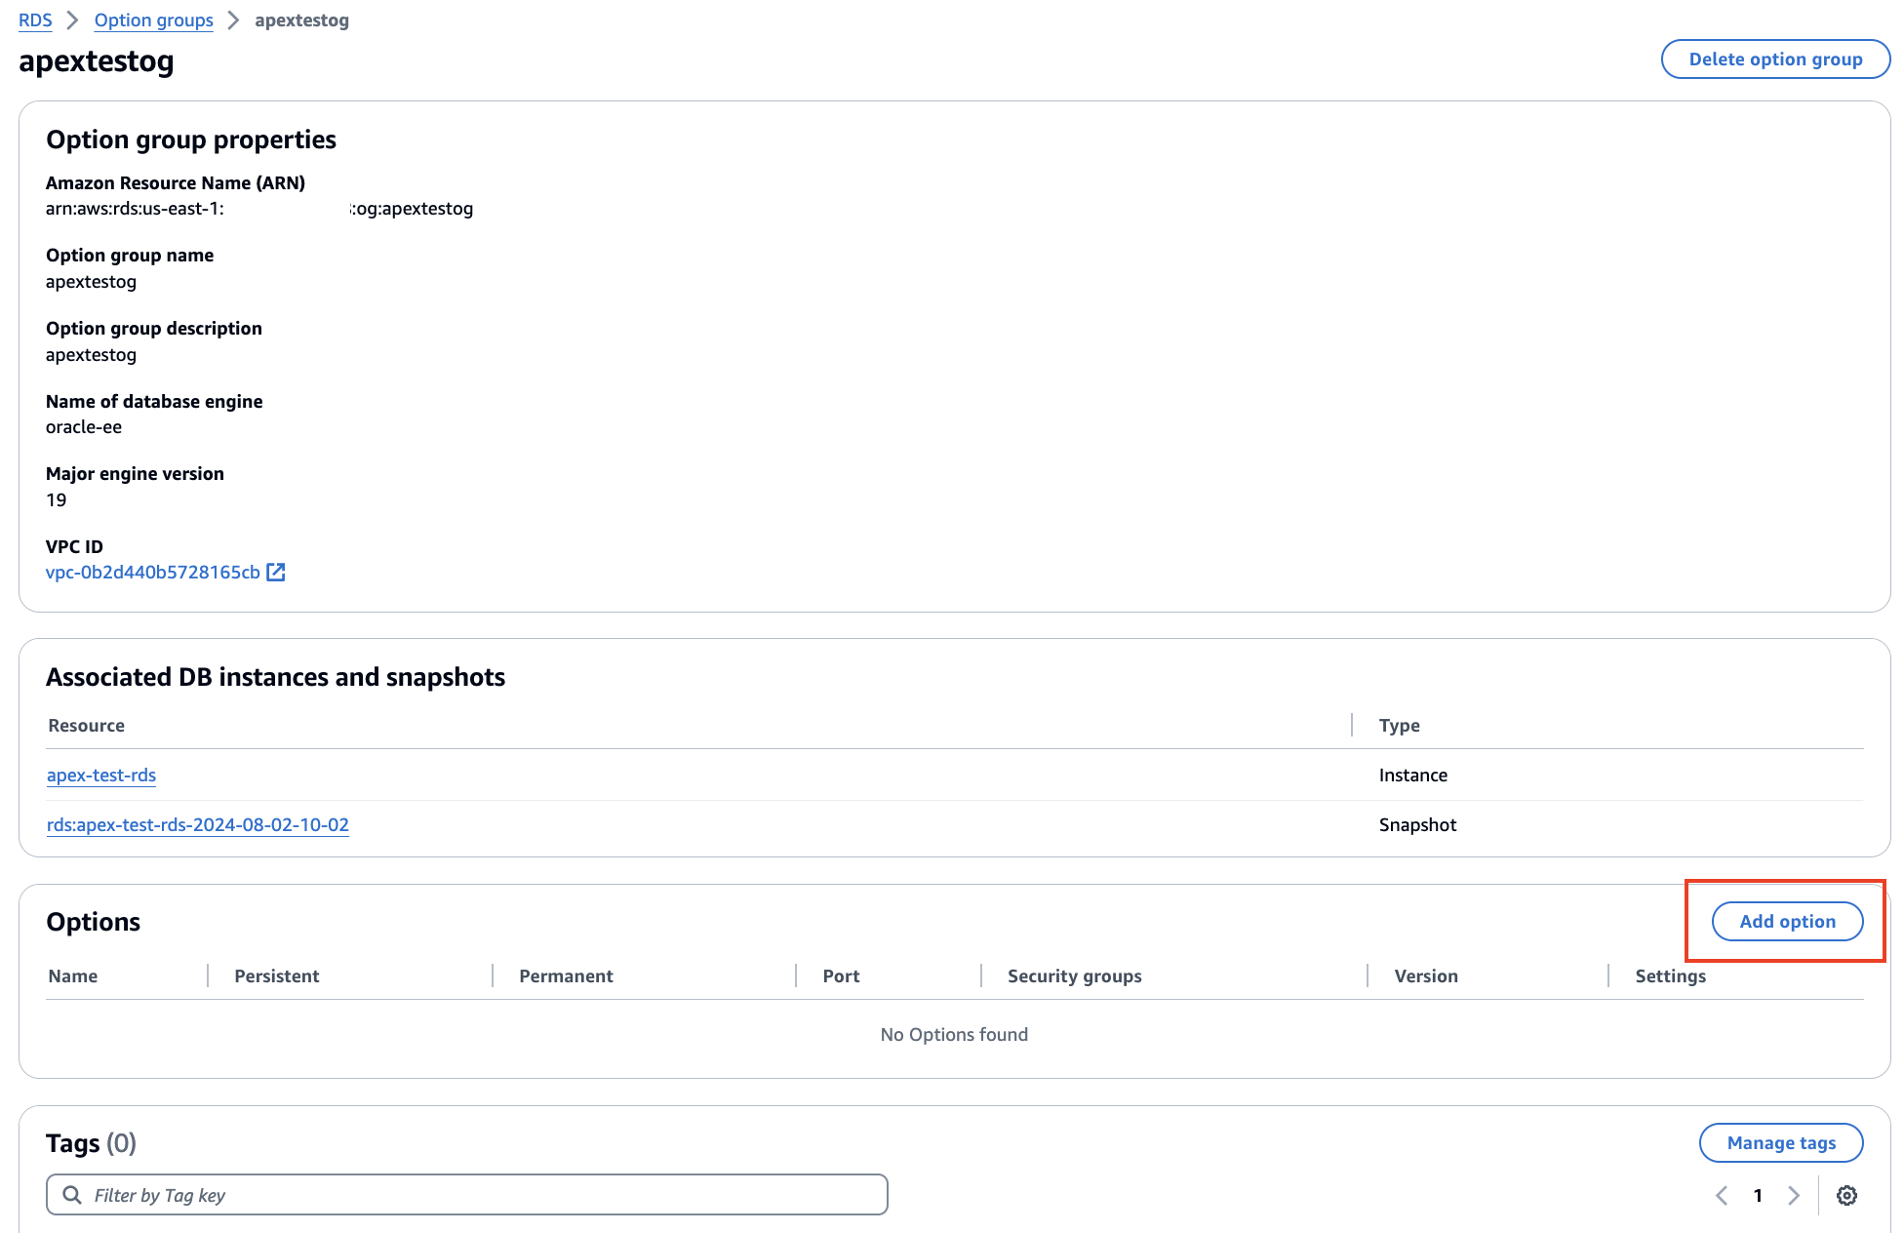Image resolution: width=1904 pixels, height=1233 pixels.
Task: Open the Manage tags button
Action: 1781,1143
